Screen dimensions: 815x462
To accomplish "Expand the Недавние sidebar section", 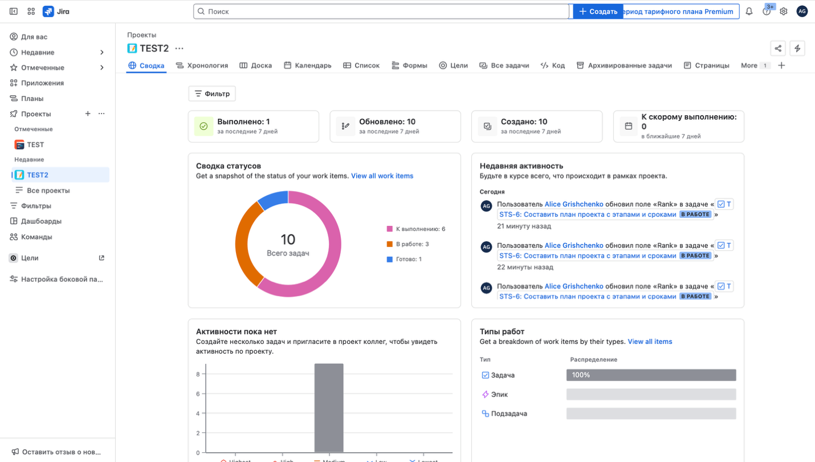I will (102, 52).
